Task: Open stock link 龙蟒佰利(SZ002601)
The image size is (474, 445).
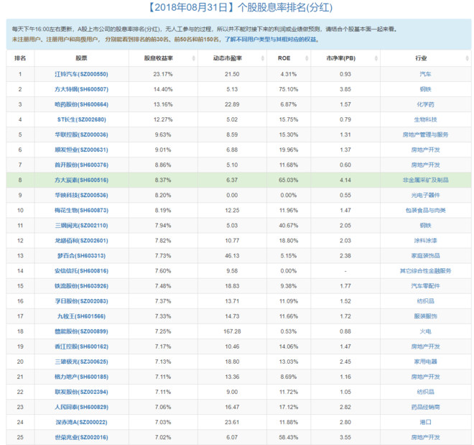Action: [x=81, y=241]
